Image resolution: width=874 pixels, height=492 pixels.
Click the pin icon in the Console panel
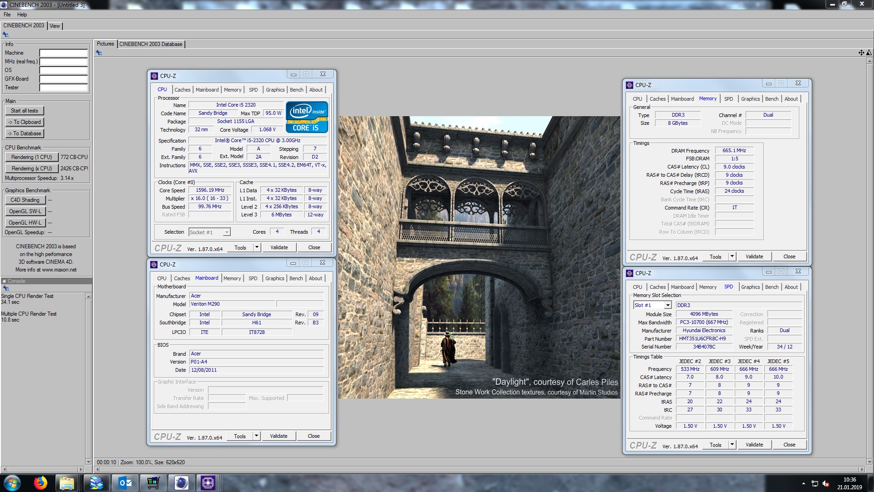[x=5, y=288]
